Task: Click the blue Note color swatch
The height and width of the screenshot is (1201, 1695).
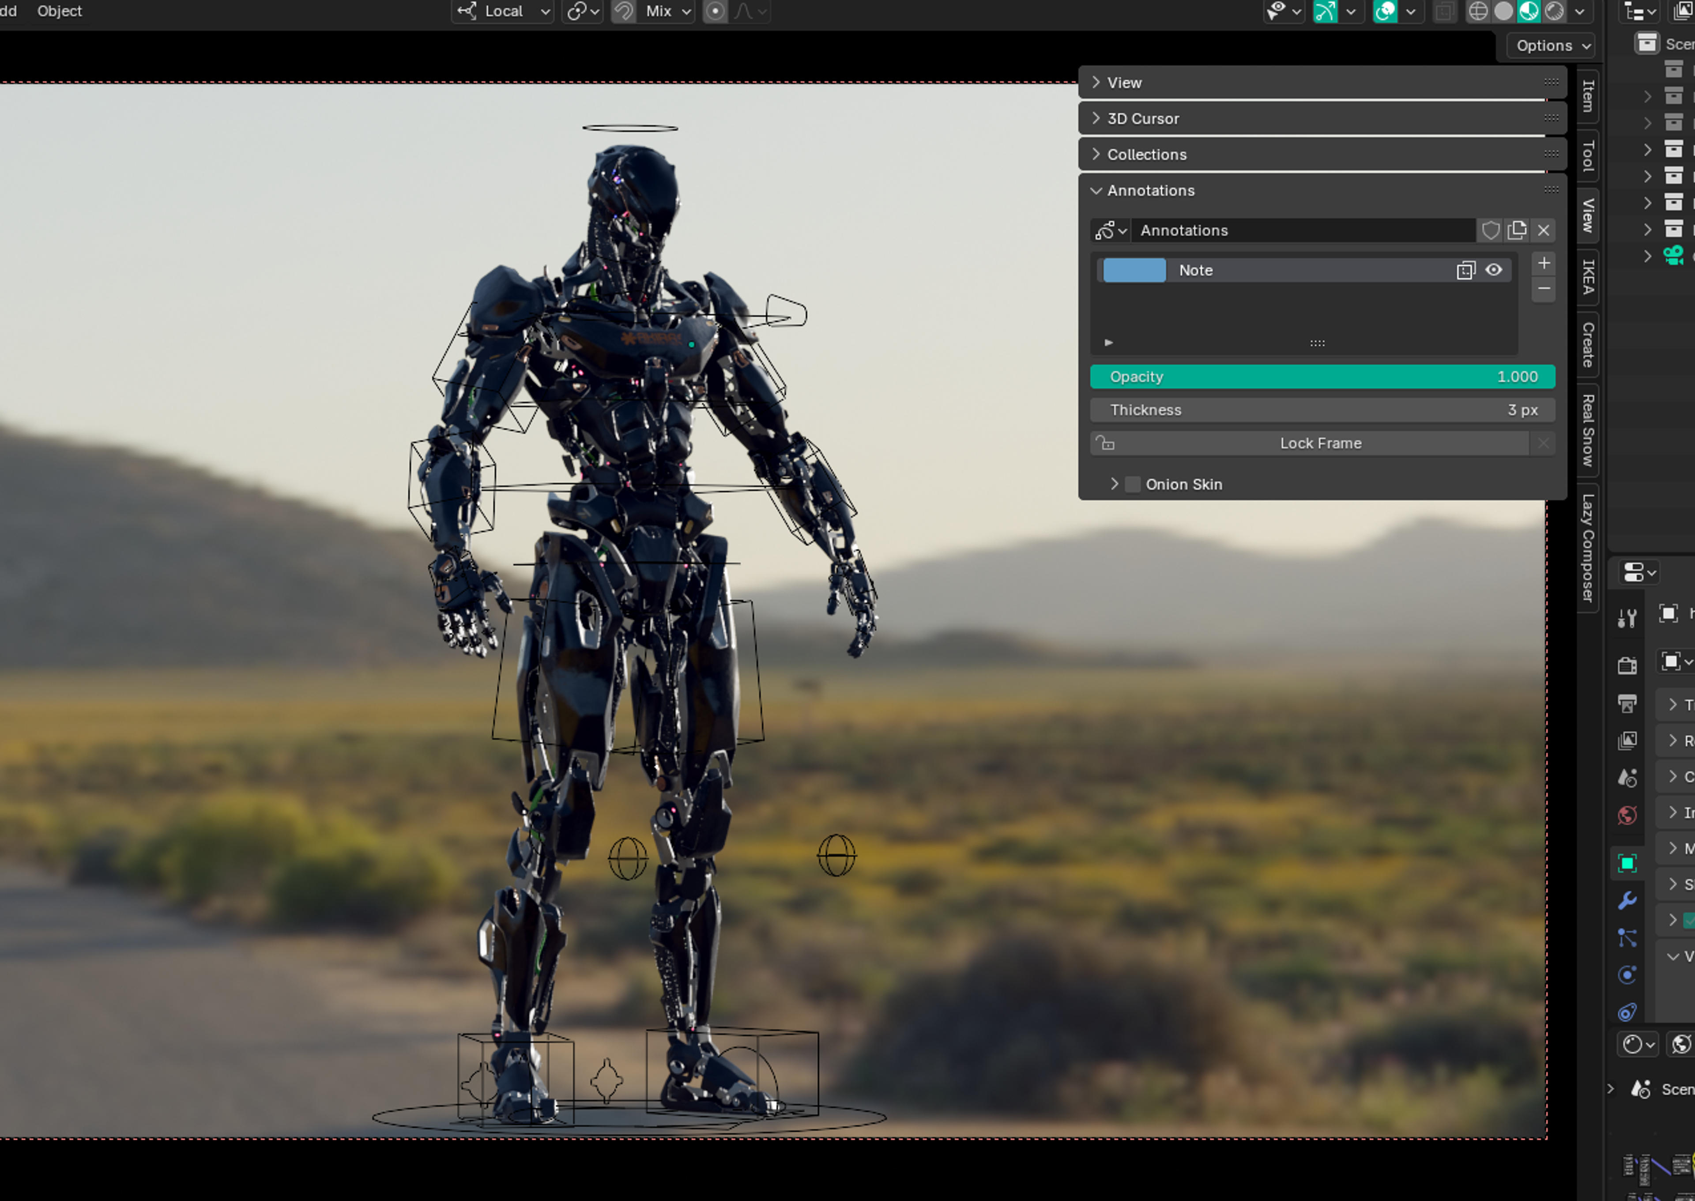Action: coord(1134,271)
